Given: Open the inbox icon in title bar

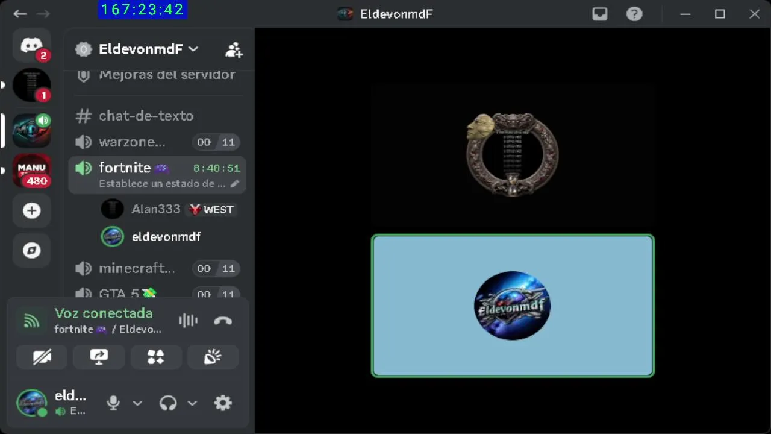Looking at the screenshot, I should (x=600, y=14).
